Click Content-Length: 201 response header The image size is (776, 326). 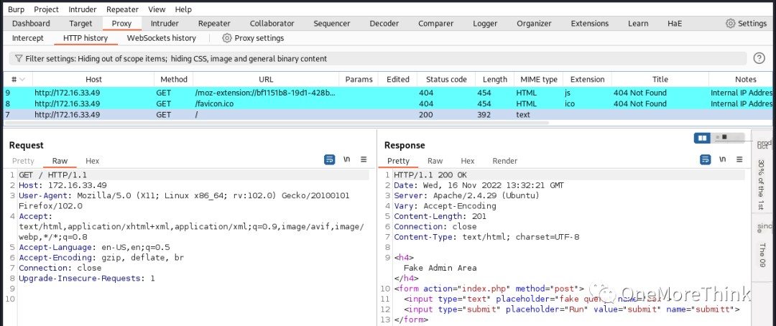[440, 216]
